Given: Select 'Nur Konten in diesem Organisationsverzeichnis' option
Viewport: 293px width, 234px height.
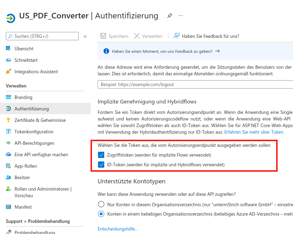Looking at the screenshot, I should [101, 204].
